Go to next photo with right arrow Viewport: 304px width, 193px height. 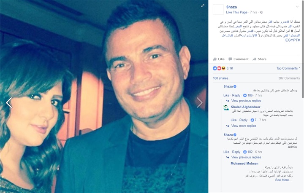tap(199, 102)
